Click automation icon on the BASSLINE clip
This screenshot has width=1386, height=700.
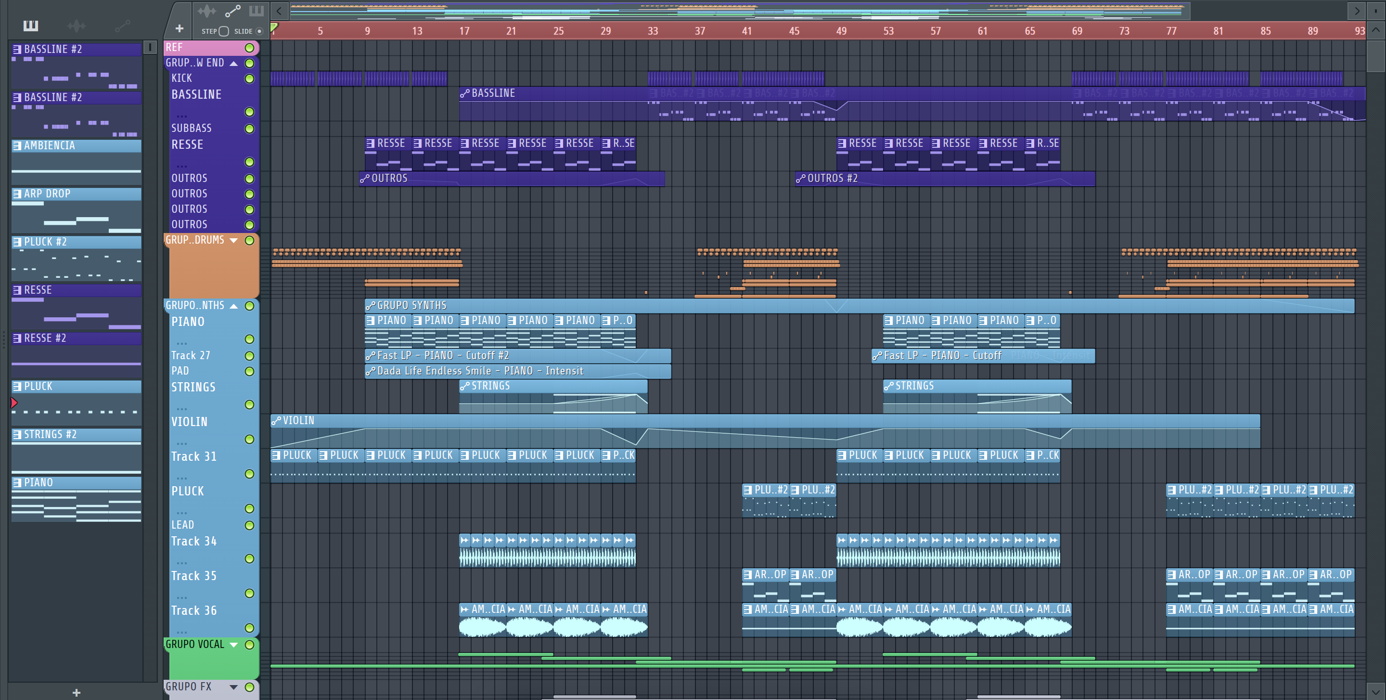tap(465, 93)
